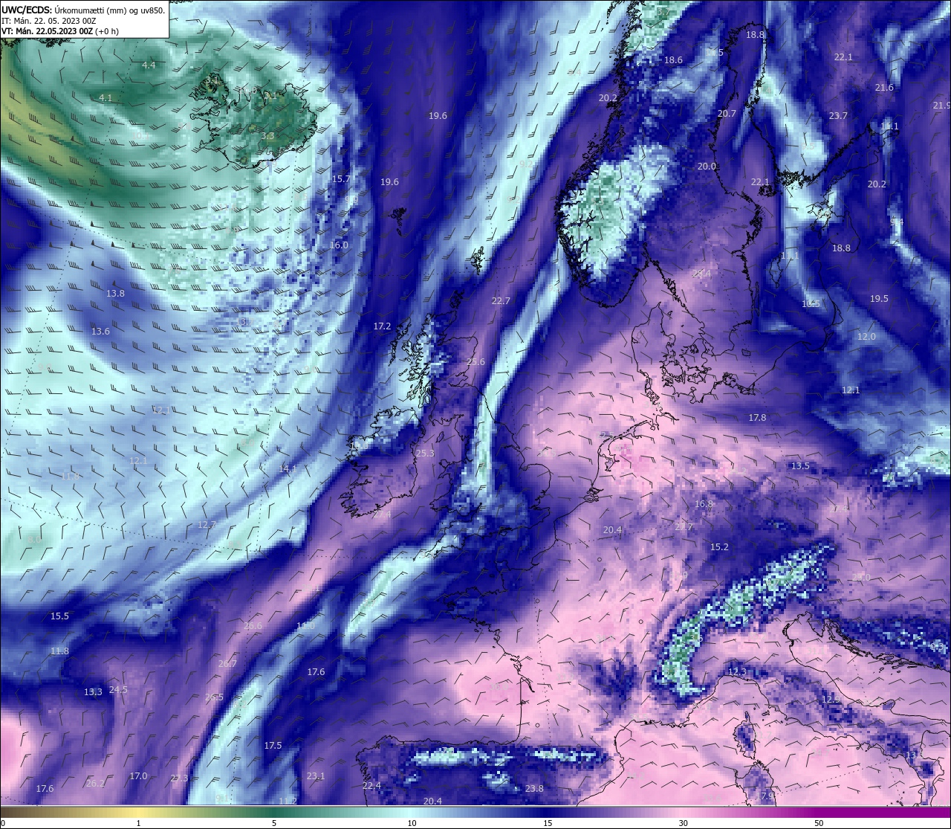Click the 23.8 value over Spain

(x=534, y=789)
